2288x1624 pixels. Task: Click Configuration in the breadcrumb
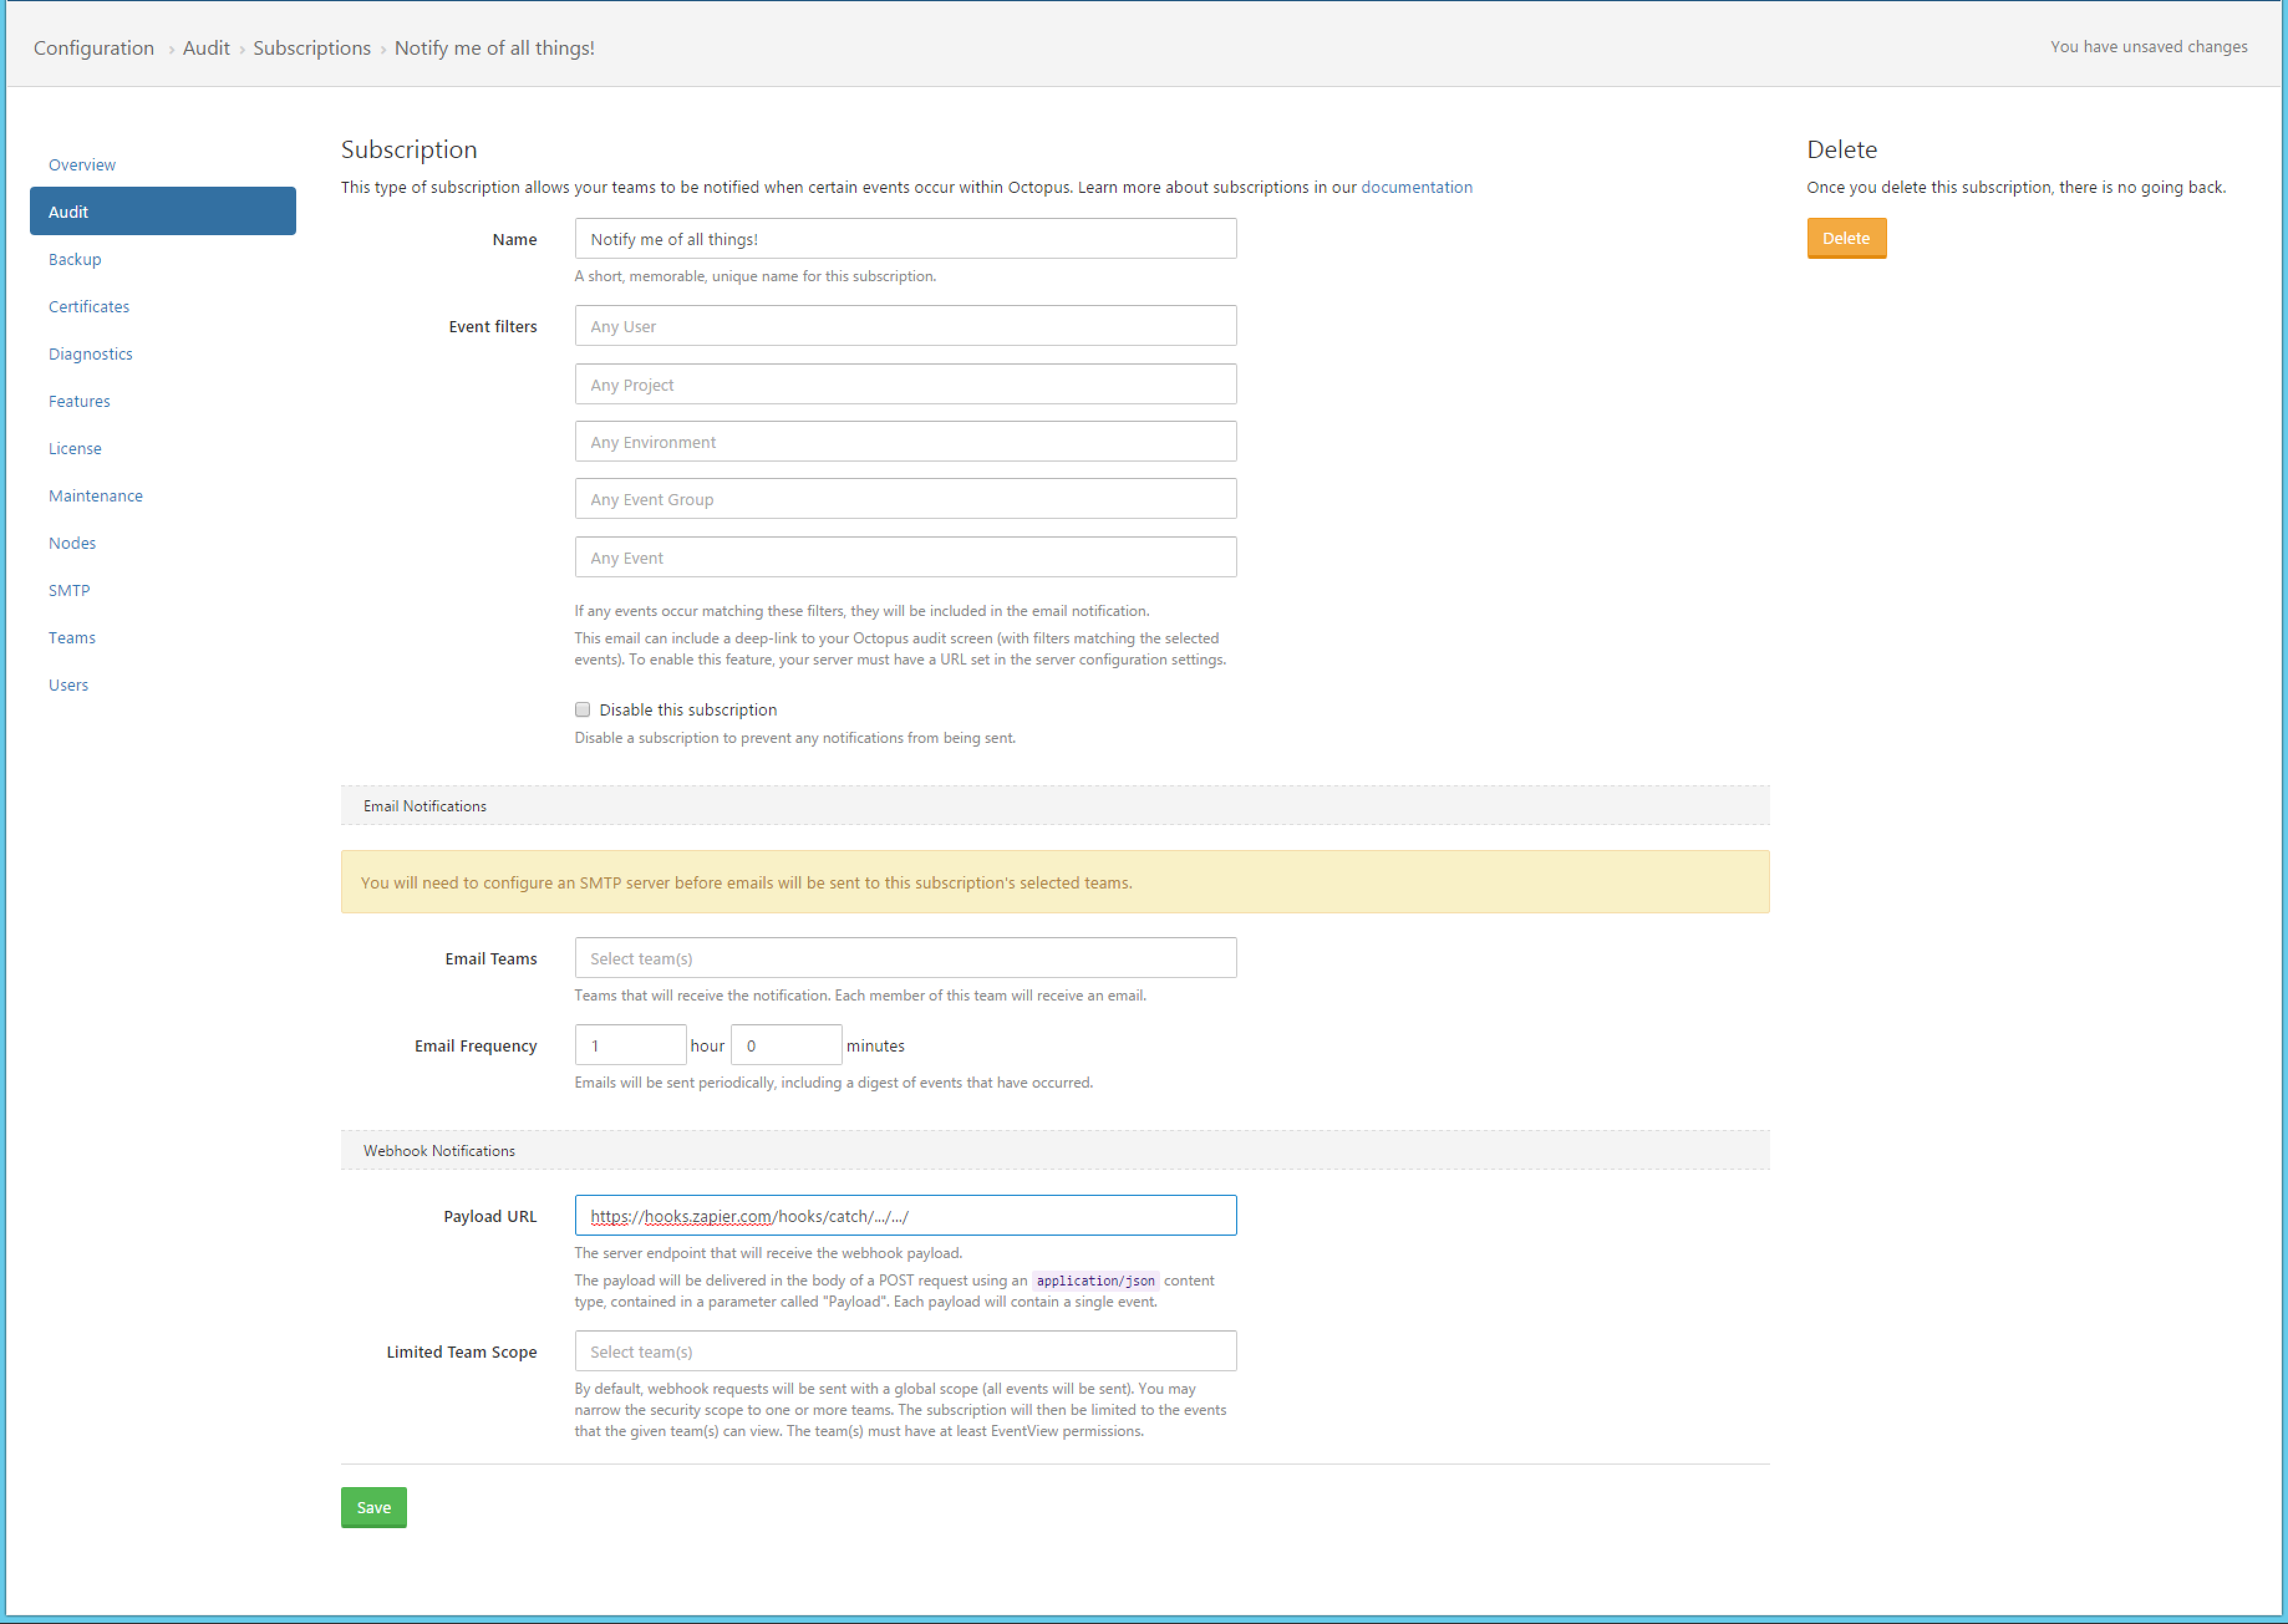94,48
